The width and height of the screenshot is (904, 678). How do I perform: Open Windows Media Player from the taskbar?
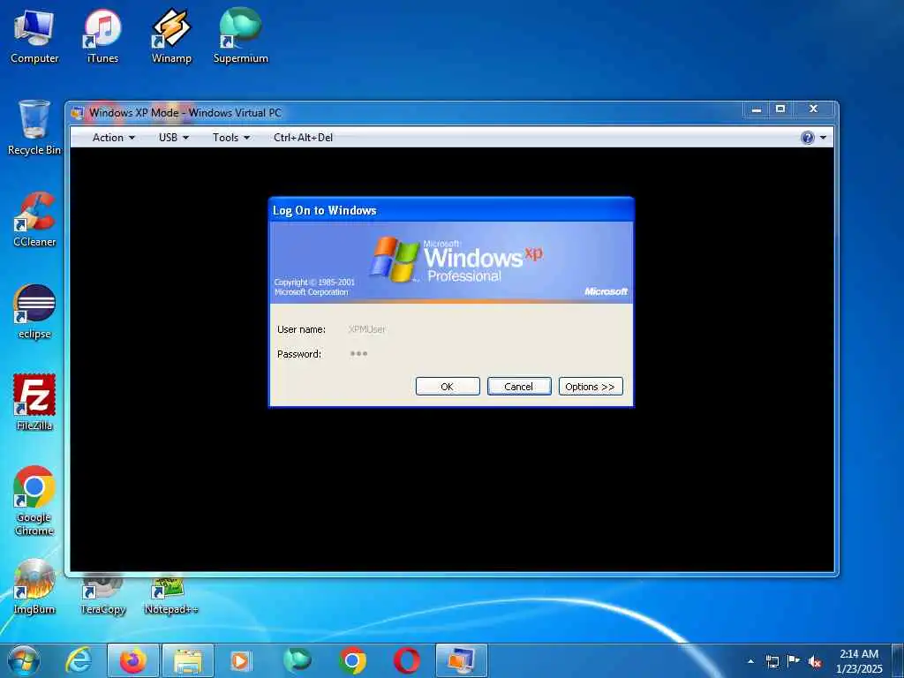point(242,660)
